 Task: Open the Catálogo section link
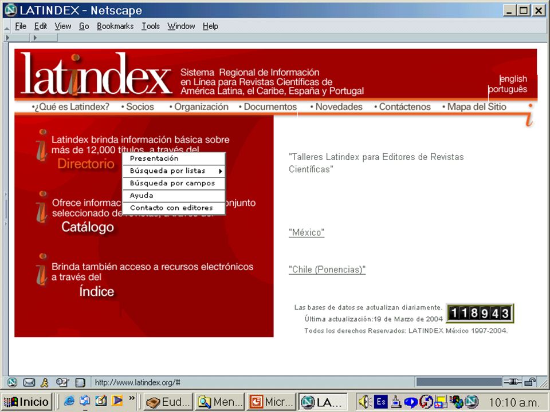88,227
